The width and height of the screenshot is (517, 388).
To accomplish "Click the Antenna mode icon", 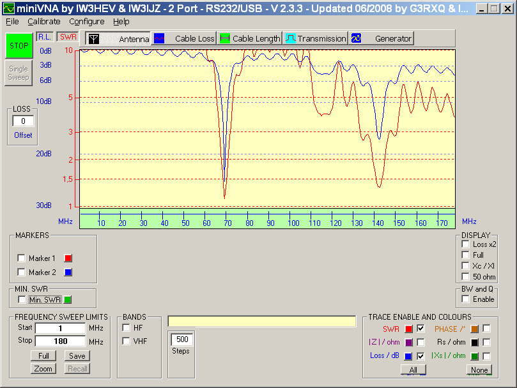I will click(x=94, y=39).
